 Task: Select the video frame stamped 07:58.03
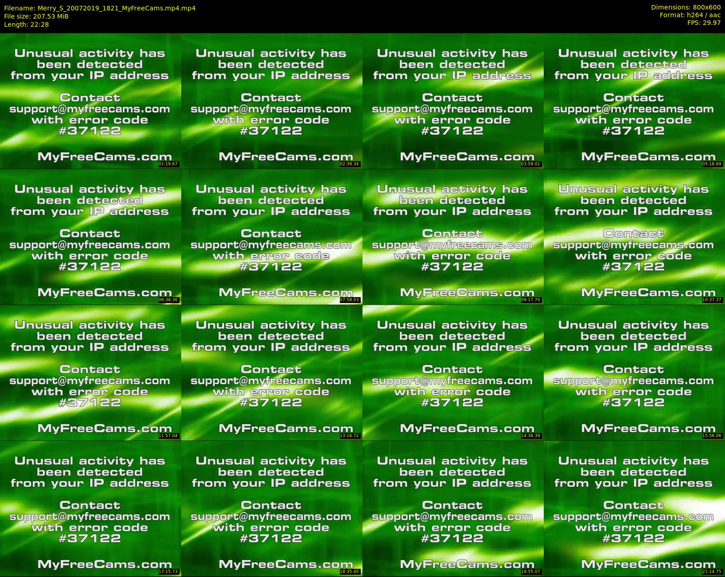pos(272,237)
